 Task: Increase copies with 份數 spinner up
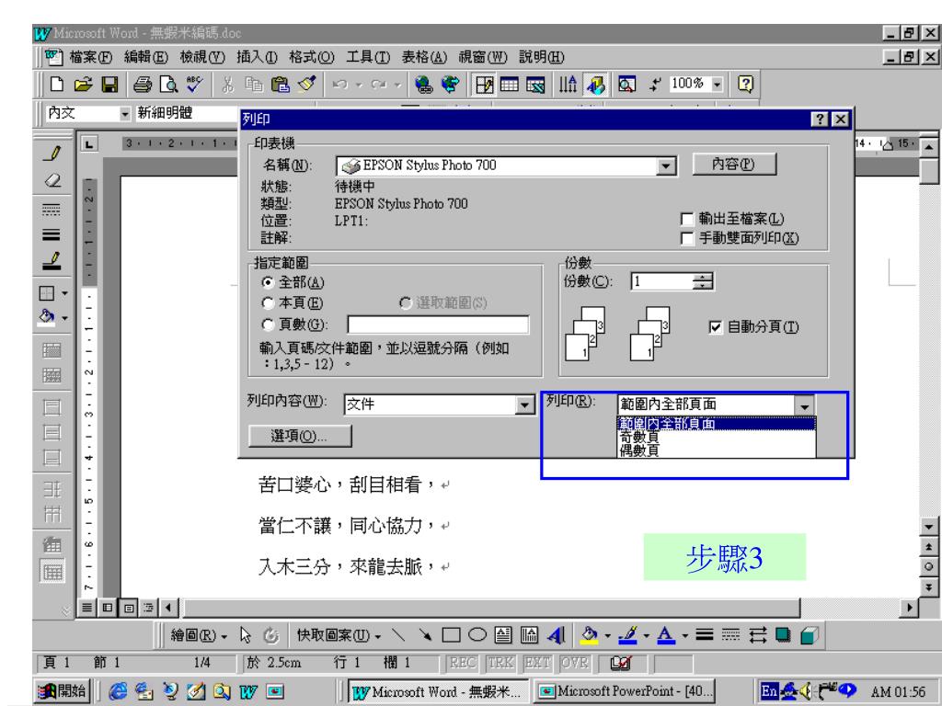point(702,278)
